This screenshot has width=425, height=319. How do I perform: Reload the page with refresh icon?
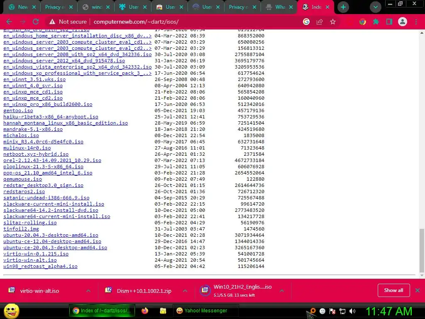[36, 22]
